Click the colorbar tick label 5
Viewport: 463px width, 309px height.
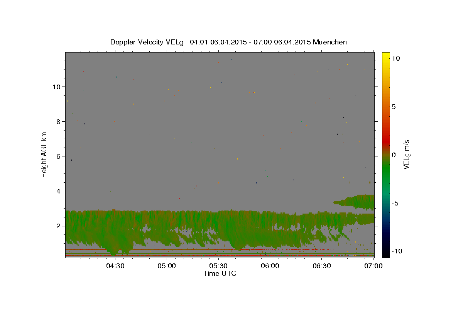[394, 107]
